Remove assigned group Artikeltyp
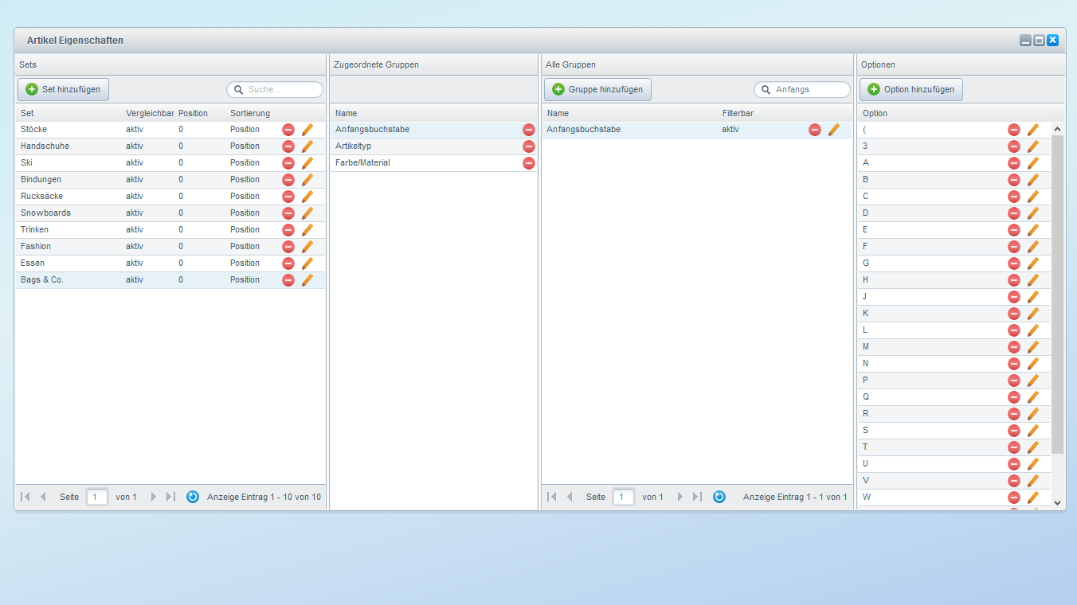 click(x=529, y=146)
